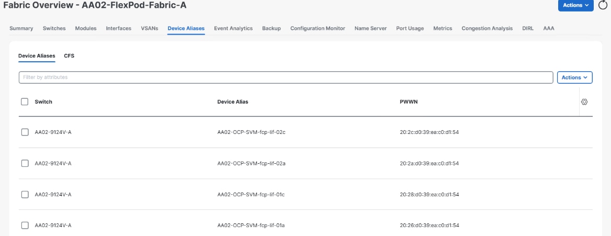Check the row for fcp-lif-02a alias
611x236 pixels.
[x=25, y=163]
